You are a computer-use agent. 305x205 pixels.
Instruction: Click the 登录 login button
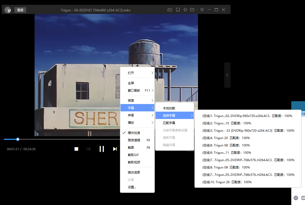(x=20, y=10)
